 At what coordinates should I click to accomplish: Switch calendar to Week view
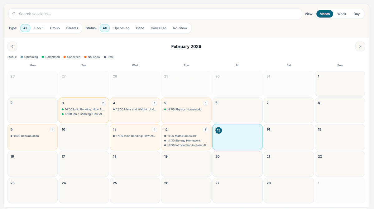(342, 14)
